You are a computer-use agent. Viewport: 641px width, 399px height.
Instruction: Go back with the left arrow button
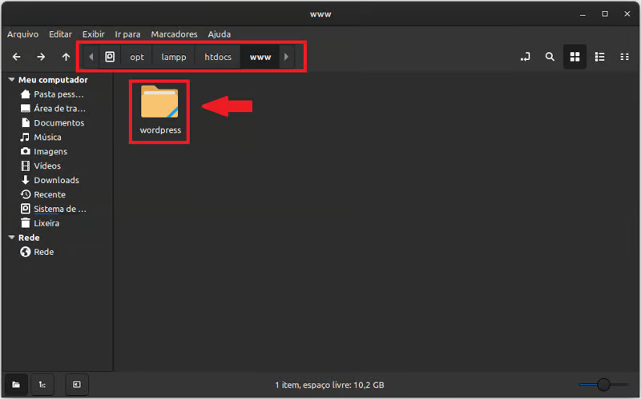point(16,57)
